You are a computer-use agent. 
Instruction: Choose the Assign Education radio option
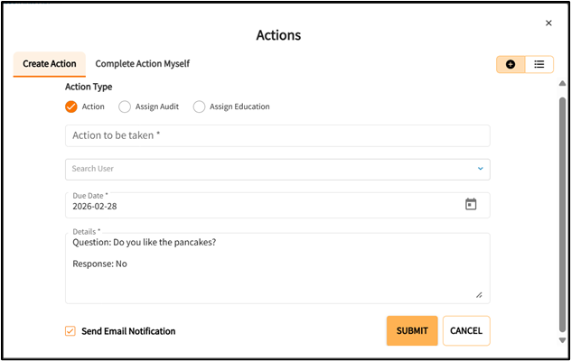pyautogui.click(x=199, y=106)
